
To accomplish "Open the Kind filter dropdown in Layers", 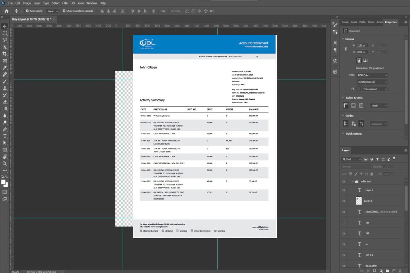I will [x=352, y=159].
